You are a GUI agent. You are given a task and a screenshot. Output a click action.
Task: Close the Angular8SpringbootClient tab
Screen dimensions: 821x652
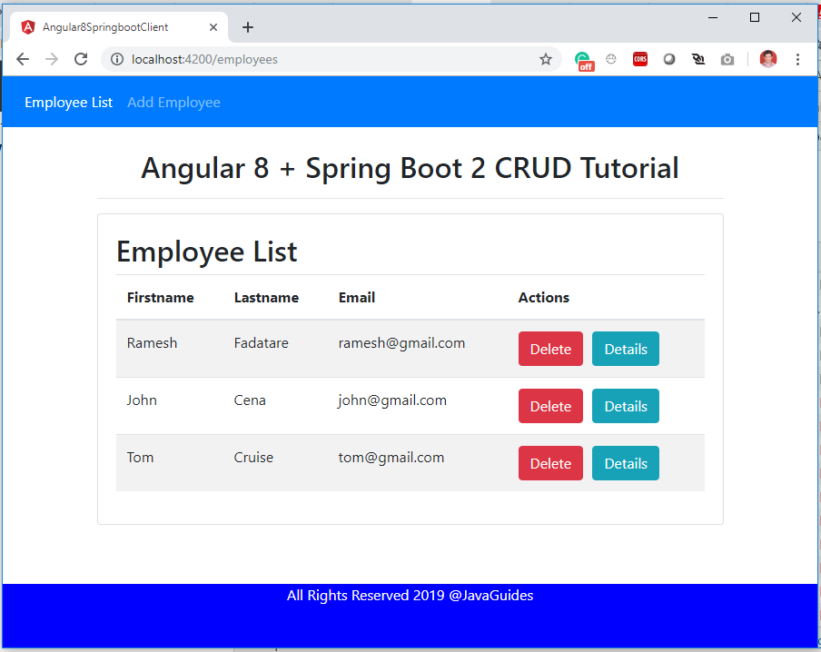[x=213, y=27]
